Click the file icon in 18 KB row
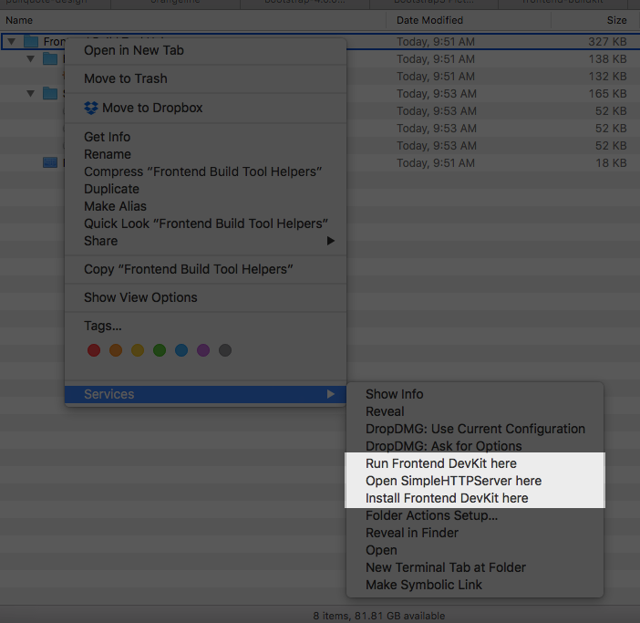The image size is (640, 623). pos(50,163)
